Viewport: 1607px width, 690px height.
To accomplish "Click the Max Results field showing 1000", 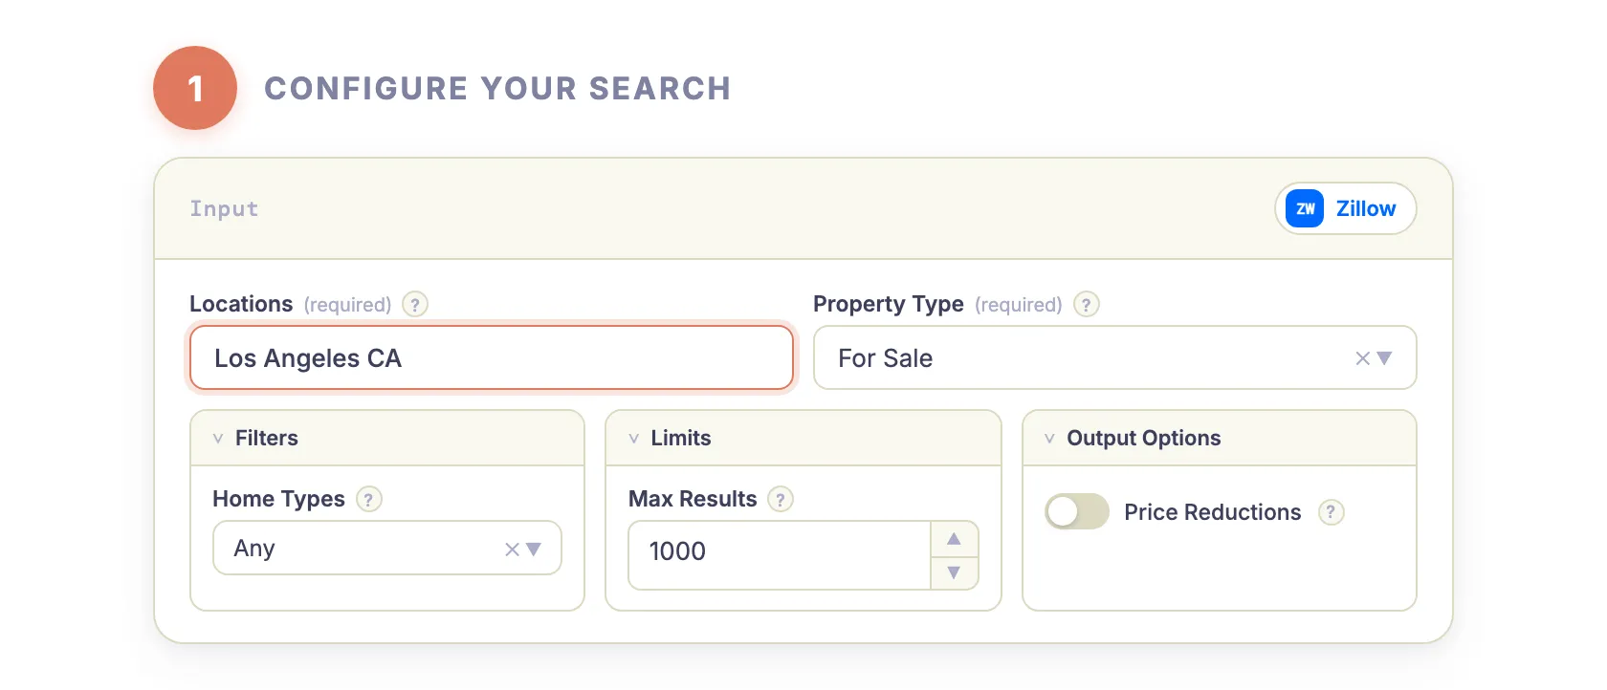I will [775, 552].
